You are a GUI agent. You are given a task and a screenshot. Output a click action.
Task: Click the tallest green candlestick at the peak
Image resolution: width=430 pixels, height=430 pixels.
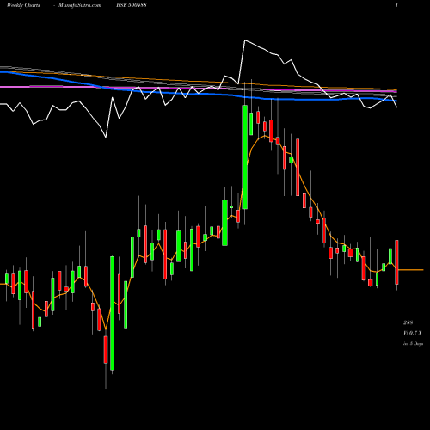point(244,157)
